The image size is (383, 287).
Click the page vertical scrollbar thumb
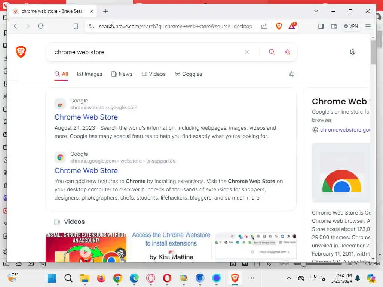click(x=373, y=52)
